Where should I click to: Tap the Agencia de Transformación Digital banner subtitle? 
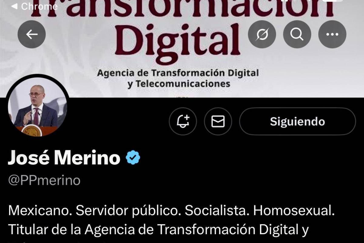178,73
